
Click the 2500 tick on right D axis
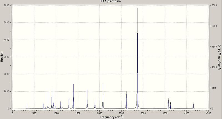click(x=214, y=5)
